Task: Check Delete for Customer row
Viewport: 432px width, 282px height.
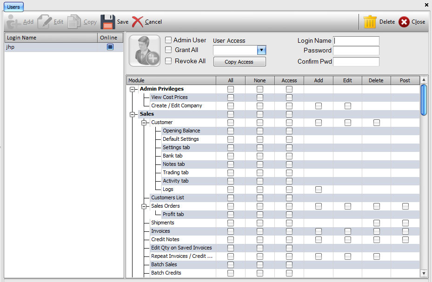Action: pyautogui.click(x=377, y=123)
